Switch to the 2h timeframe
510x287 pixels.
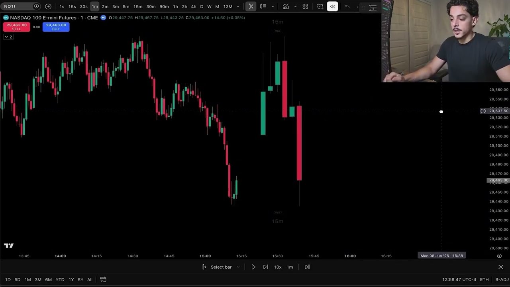click(x=184, y=6)
